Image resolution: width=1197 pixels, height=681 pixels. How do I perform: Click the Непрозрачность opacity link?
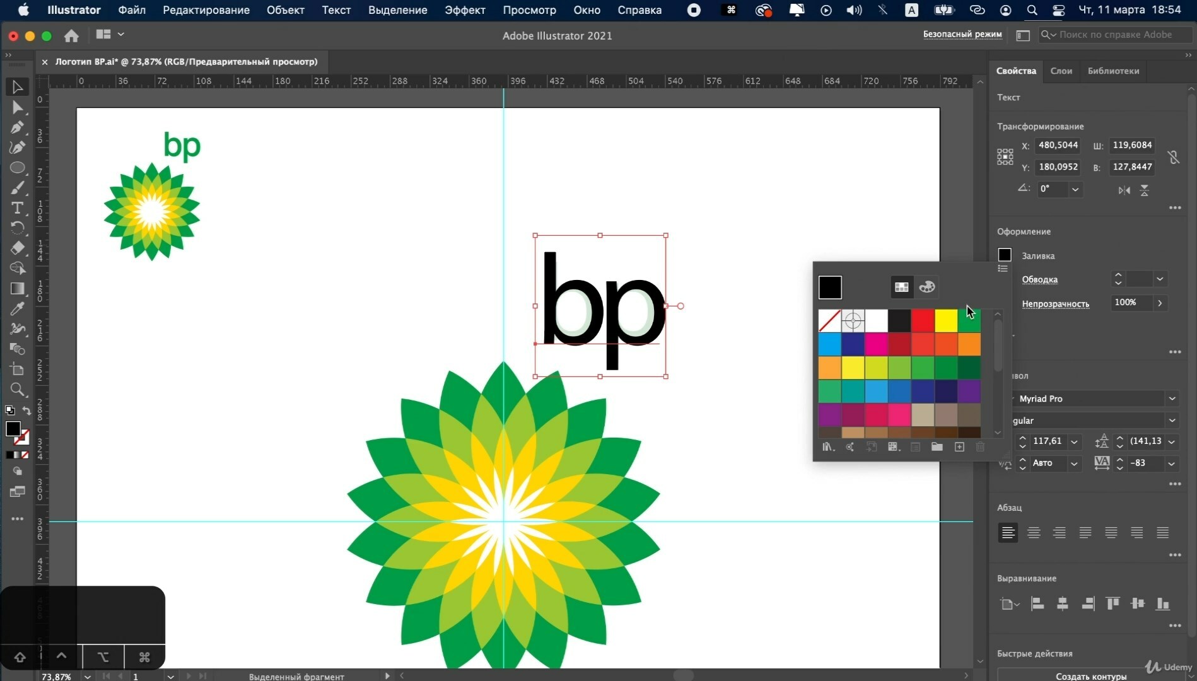[x=1055, y=304]
